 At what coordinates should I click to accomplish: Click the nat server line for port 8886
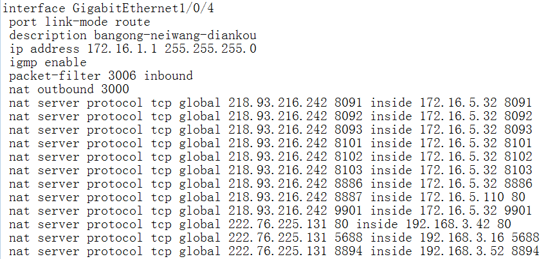tap(270, 184)
